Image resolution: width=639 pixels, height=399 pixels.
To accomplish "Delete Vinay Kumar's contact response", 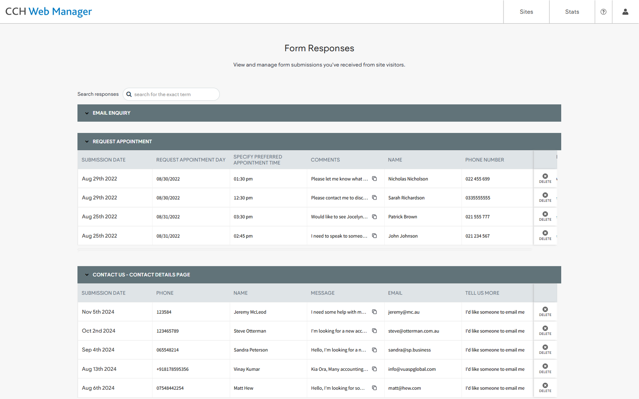I will (x=545, y=369).
